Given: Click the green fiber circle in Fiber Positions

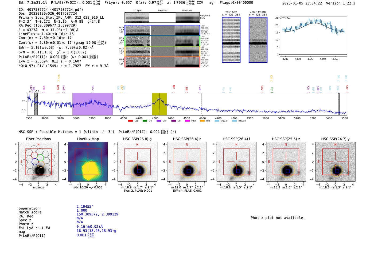Looking at the screenshot, I should (x=40, y=158).
